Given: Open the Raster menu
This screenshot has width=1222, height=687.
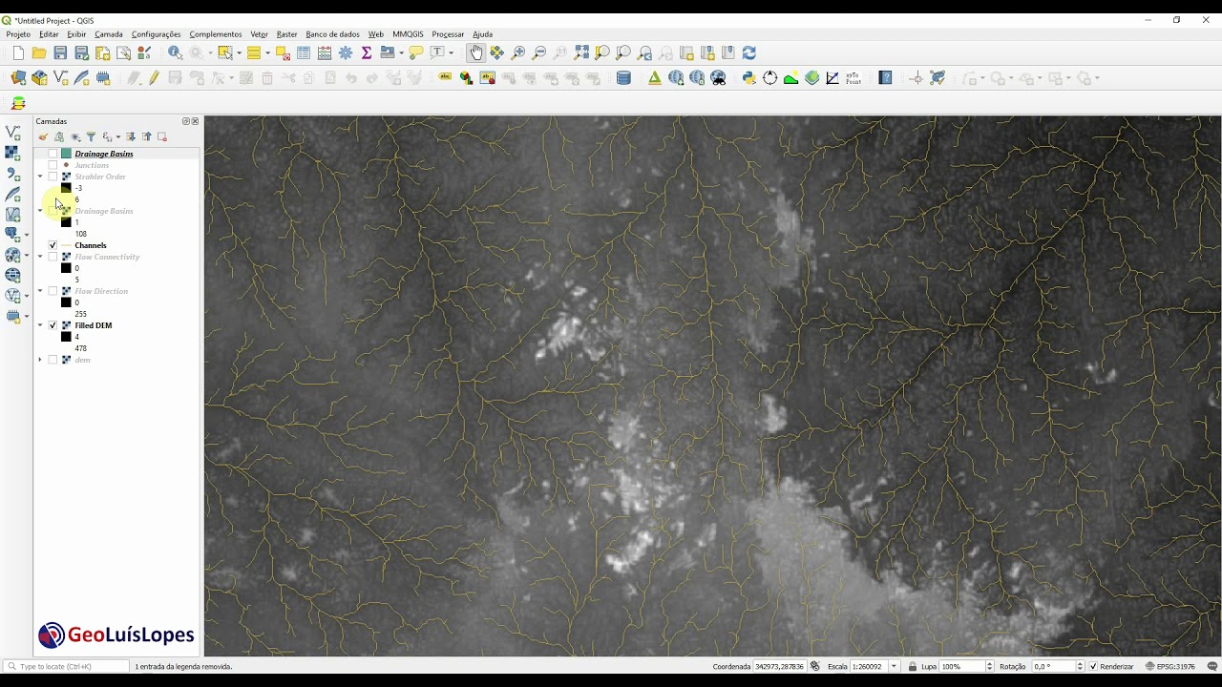Looking at the screenshot, I should 286,34.
